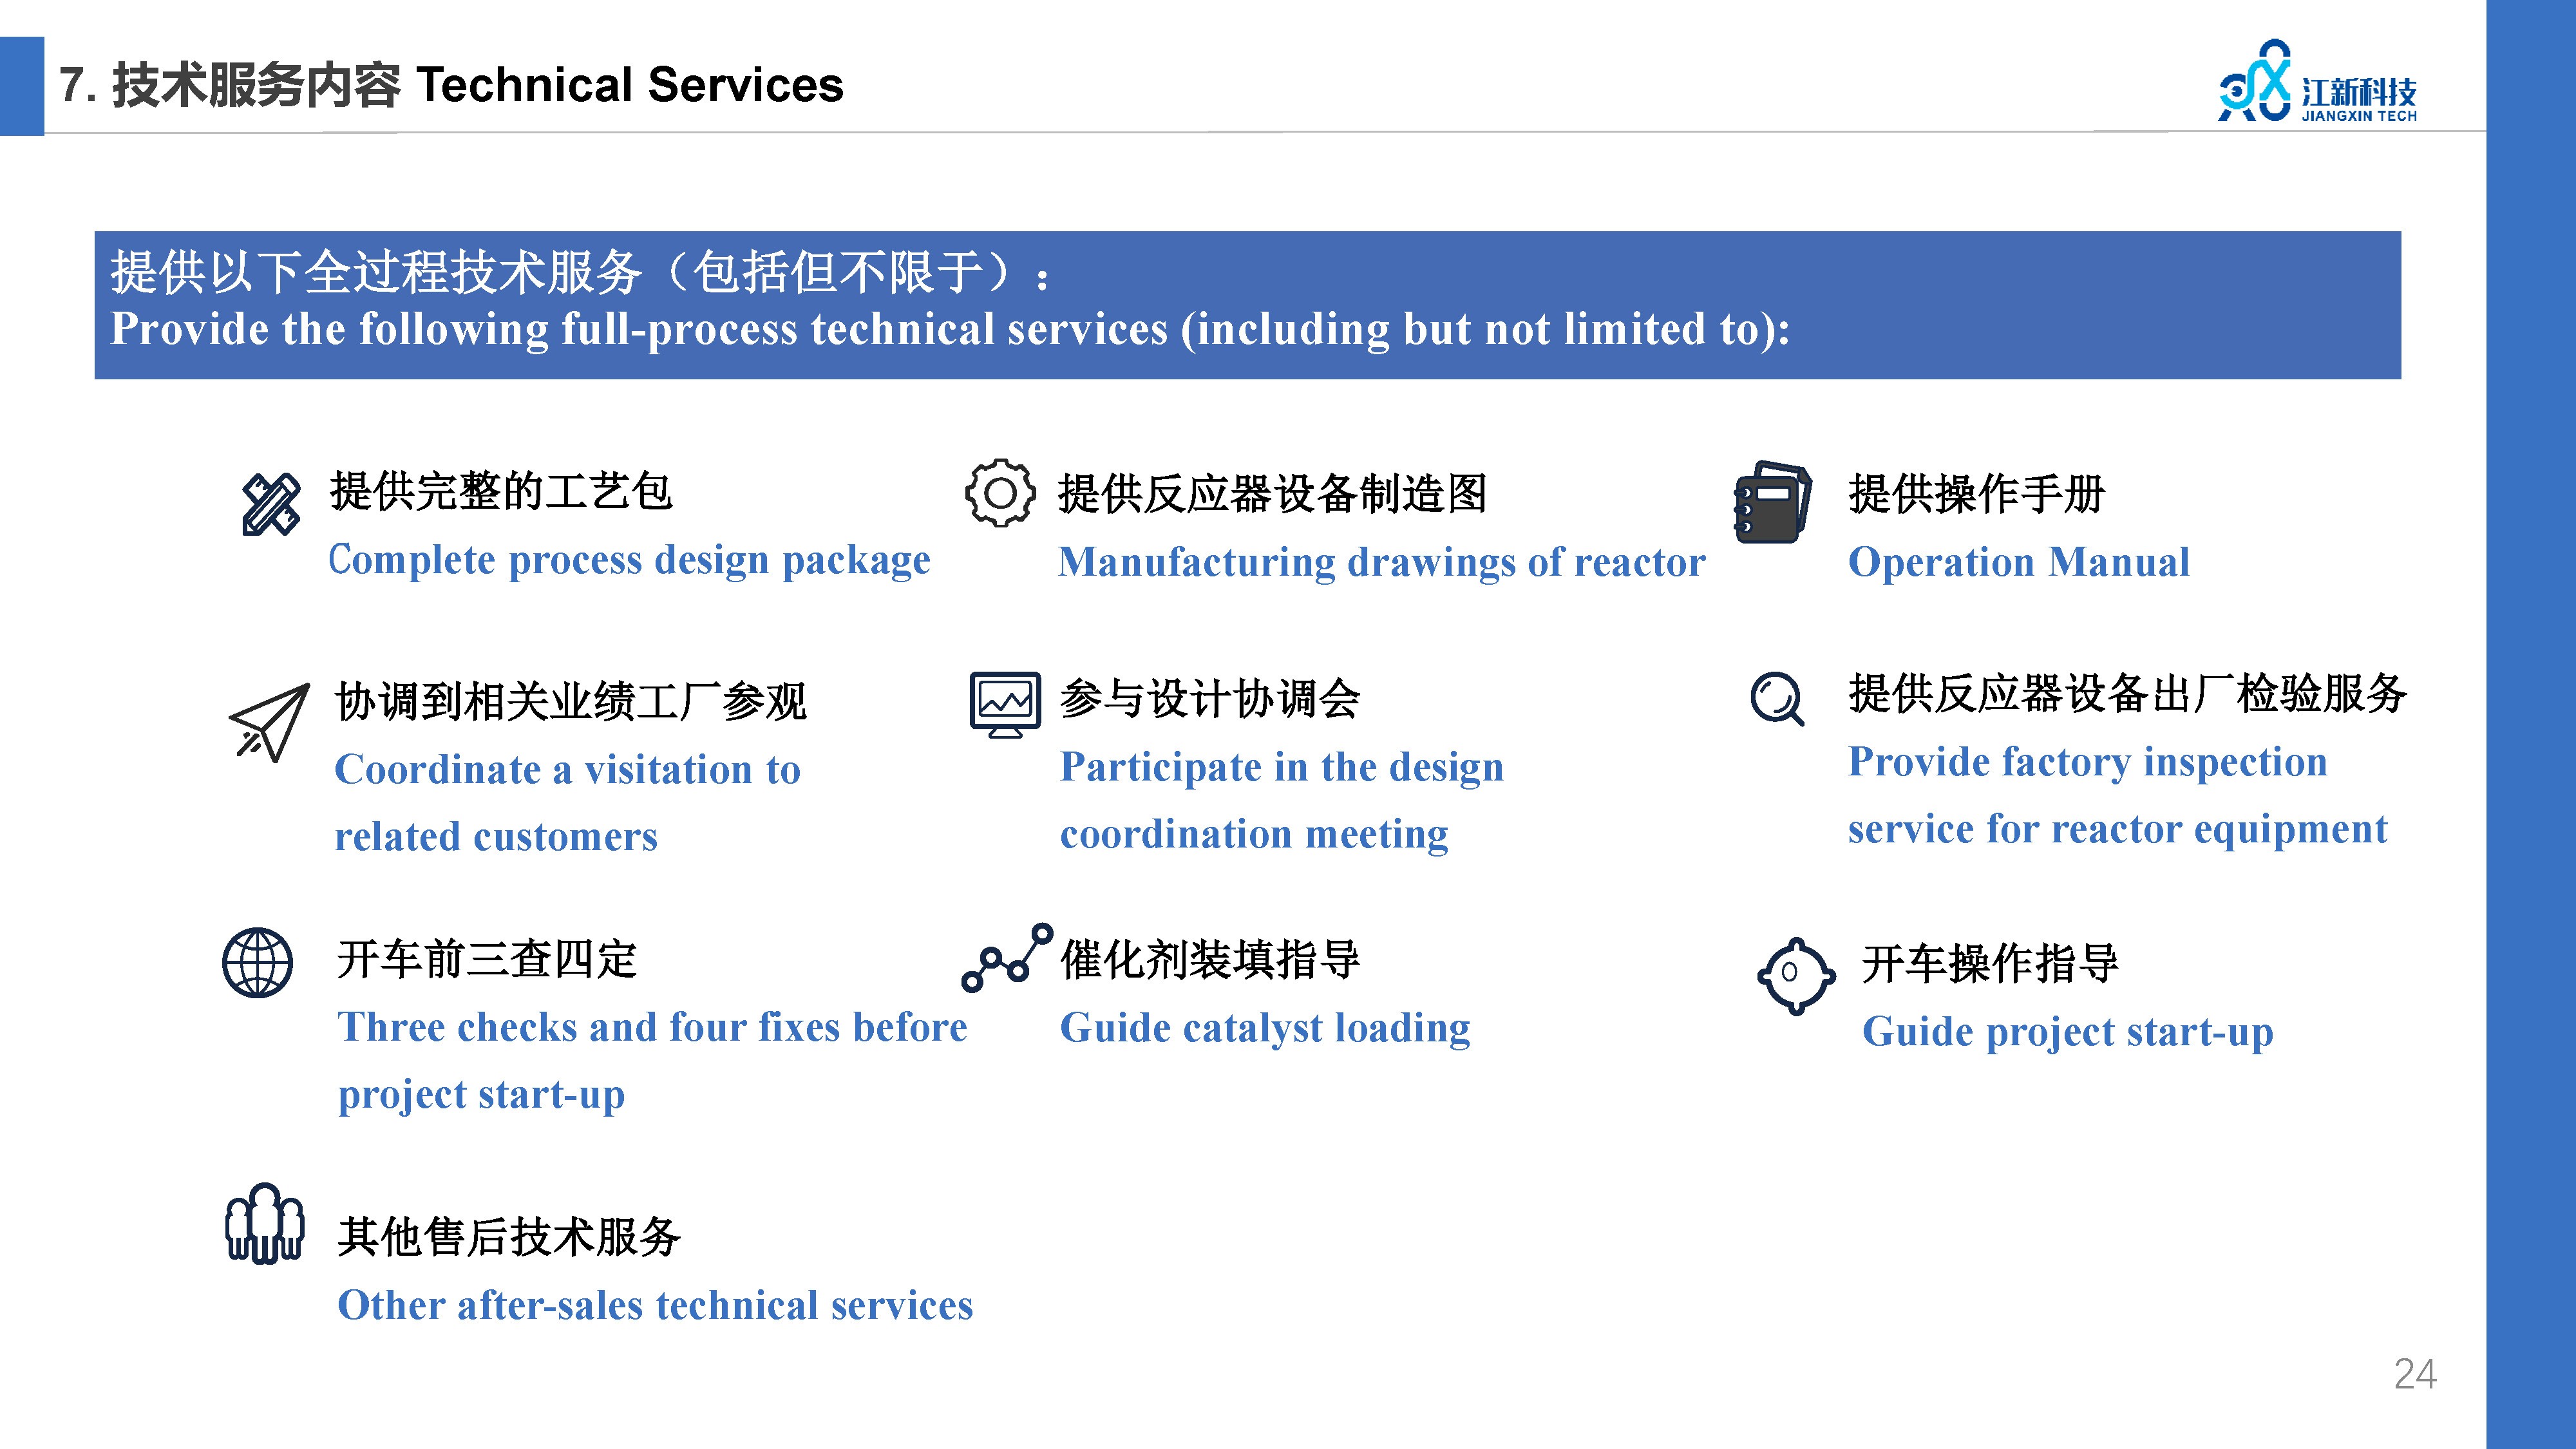Click the gear icon beside reactor drawings
Viewport: 2576px width, 1449px height.
[999, 493]
